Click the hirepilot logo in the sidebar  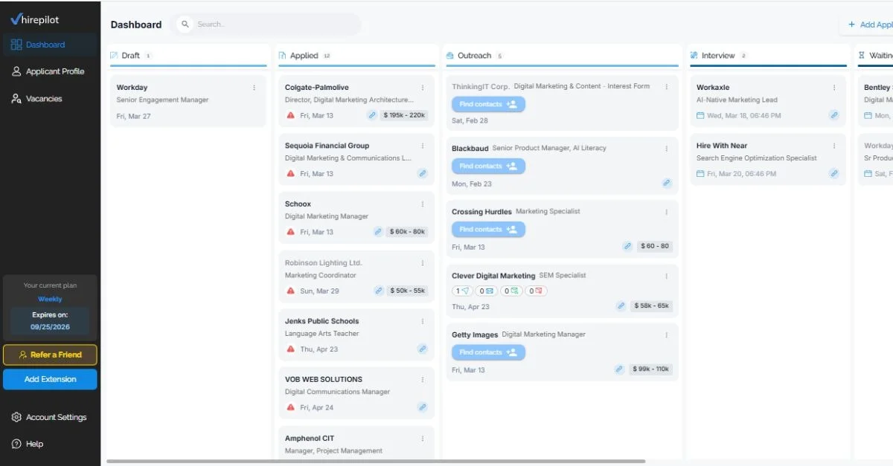pyautogui.click(x=35, y=19)
